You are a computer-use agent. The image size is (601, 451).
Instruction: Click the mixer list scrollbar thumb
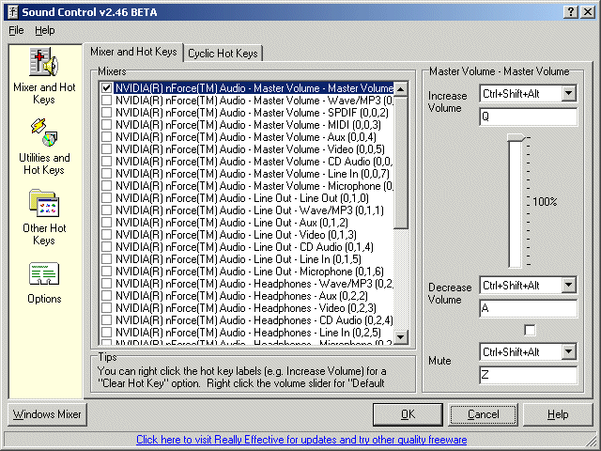(x=401, y=163)
